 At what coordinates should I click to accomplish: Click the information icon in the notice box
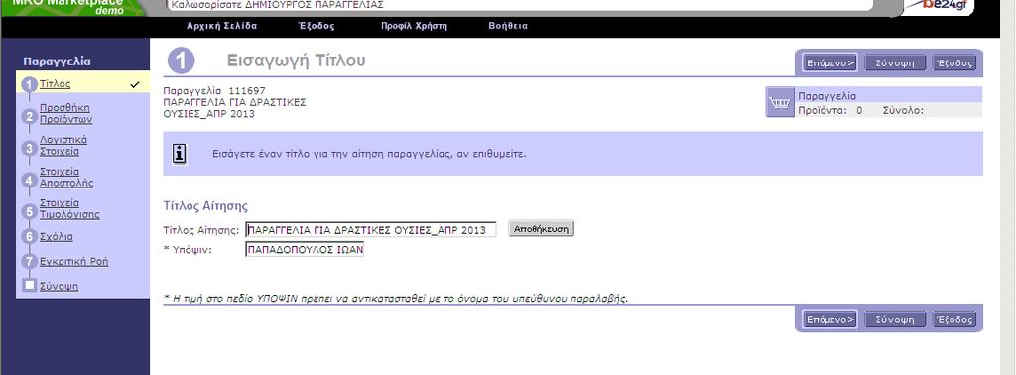click(180, 154)
